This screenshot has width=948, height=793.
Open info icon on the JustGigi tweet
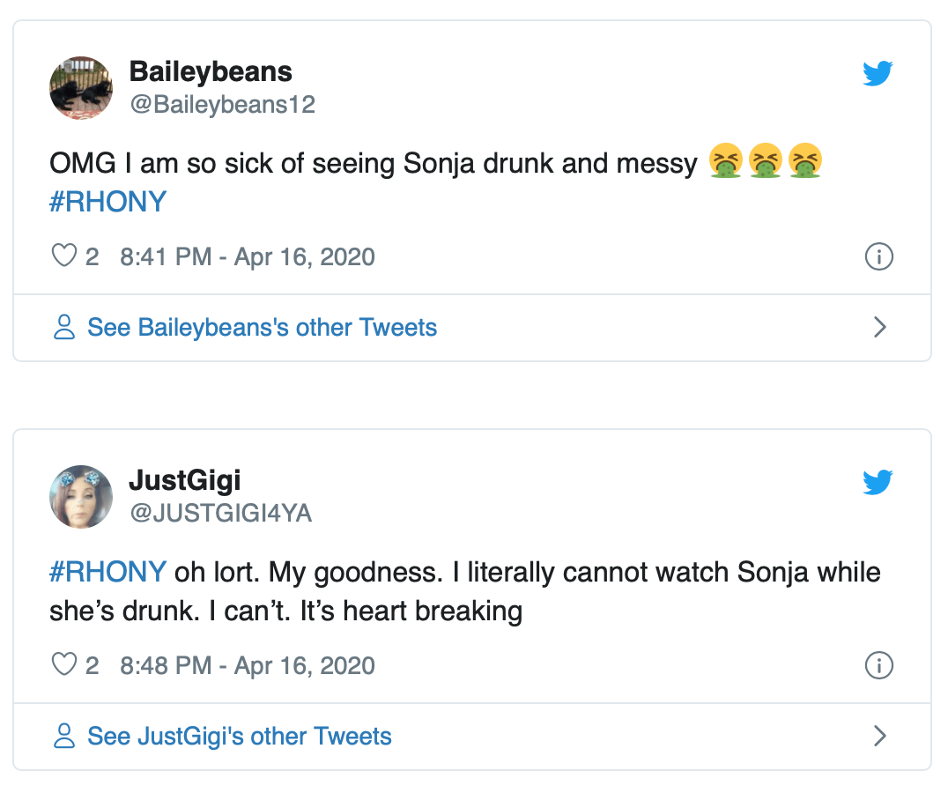click(879, 665)
